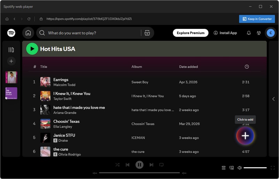
Task: Open album link ICEMAN
Action: [x=138, y=138]
